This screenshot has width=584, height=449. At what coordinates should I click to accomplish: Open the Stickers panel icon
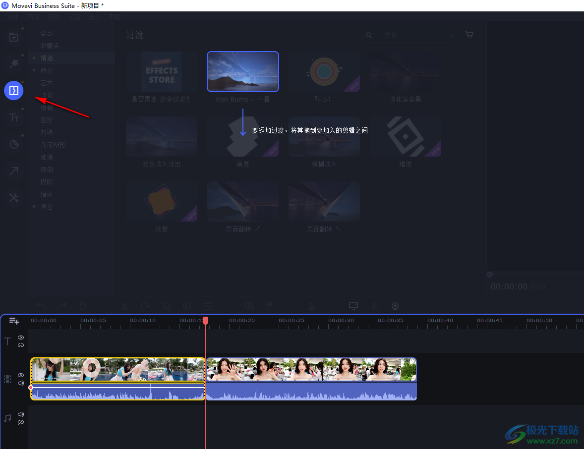[14, 144]
